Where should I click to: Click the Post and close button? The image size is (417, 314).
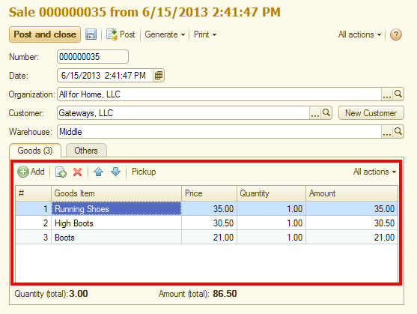tap(45, 34)
